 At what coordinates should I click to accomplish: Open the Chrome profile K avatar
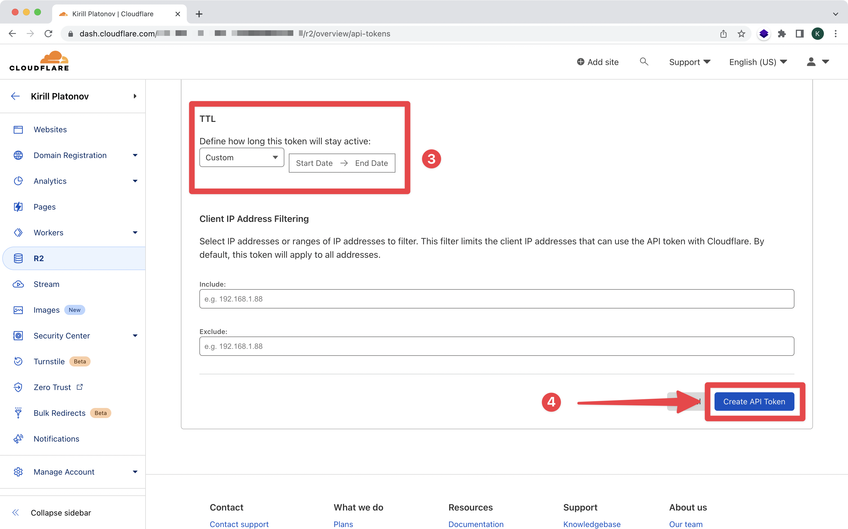click(x=817, y=34)
